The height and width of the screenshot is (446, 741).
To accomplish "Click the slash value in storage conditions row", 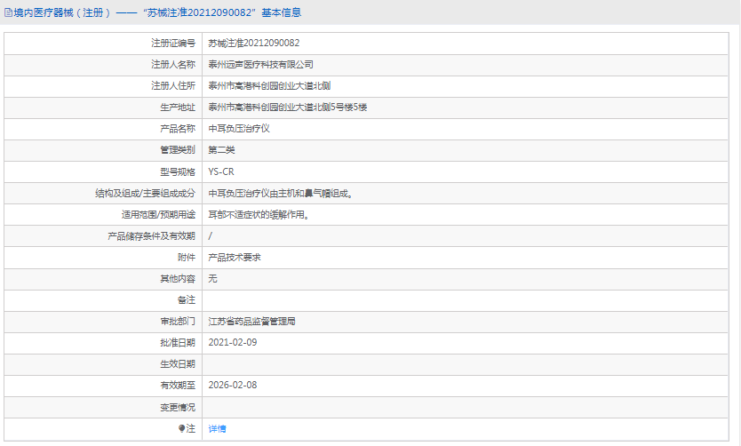I will (x=211, y=235).
